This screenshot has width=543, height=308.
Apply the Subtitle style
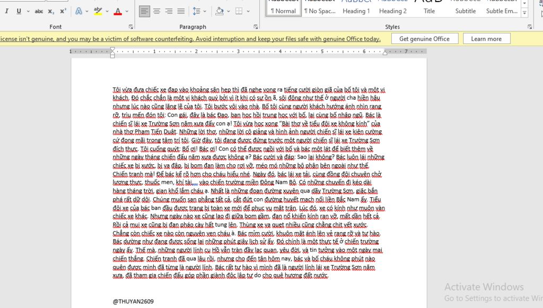click(466, 7)
